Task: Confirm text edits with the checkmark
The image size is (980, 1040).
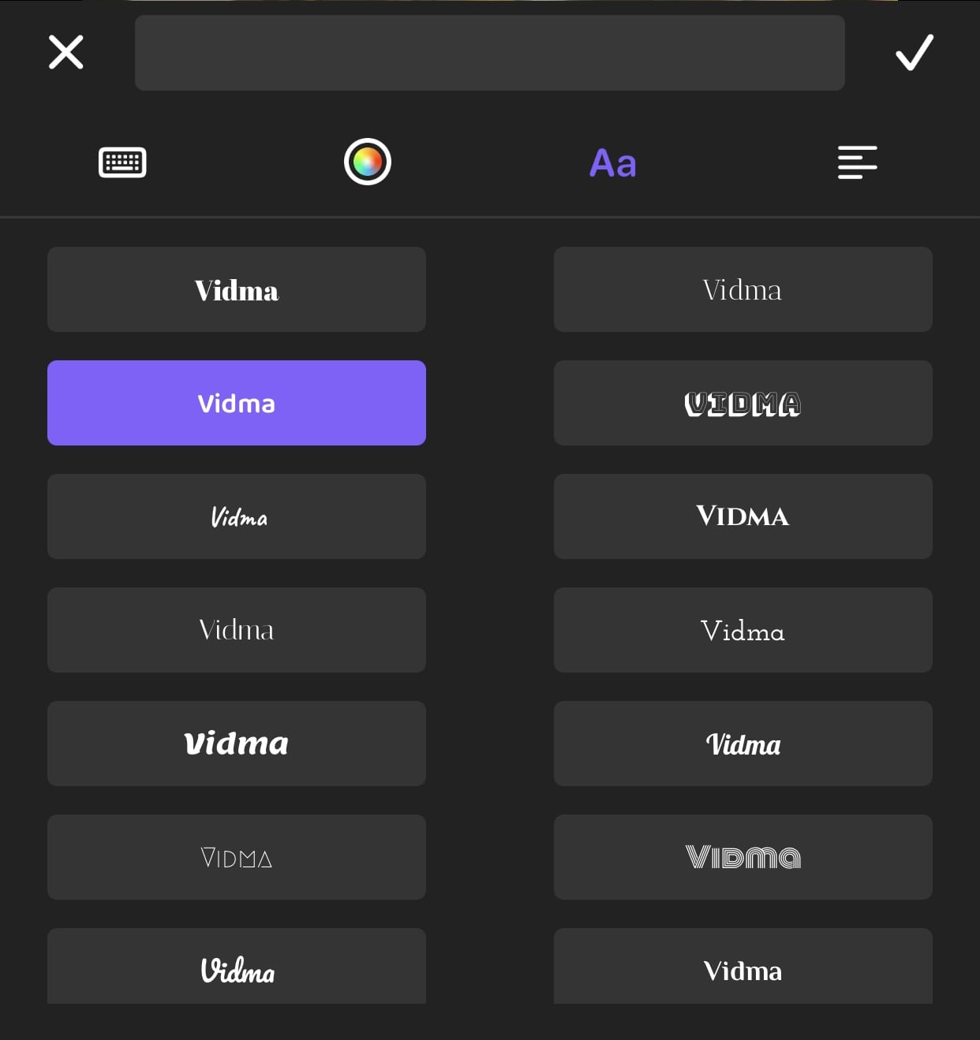Action: 915,52
